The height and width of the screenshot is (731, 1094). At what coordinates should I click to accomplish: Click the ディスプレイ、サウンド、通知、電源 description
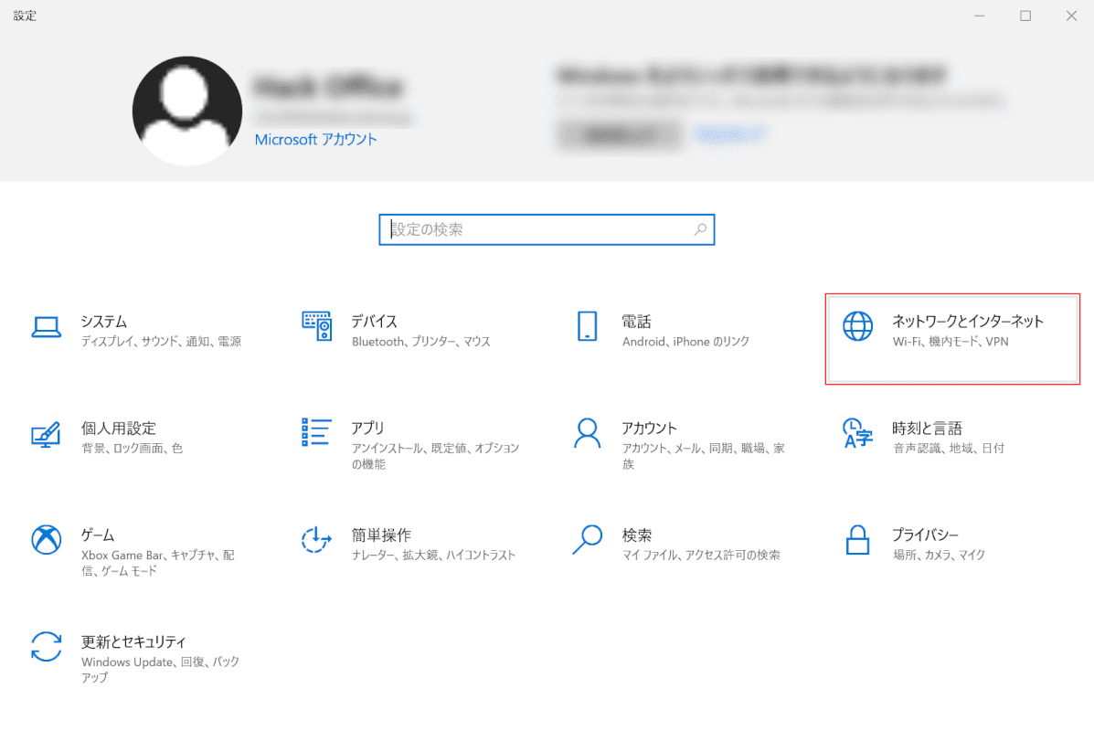tap(161, 342)
